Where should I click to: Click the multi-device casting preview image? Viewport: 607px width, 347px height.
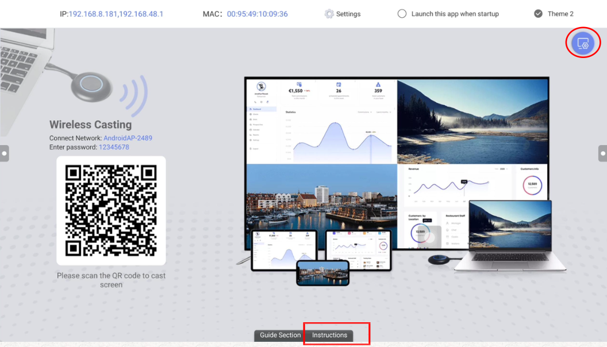(x=401, y=181)
